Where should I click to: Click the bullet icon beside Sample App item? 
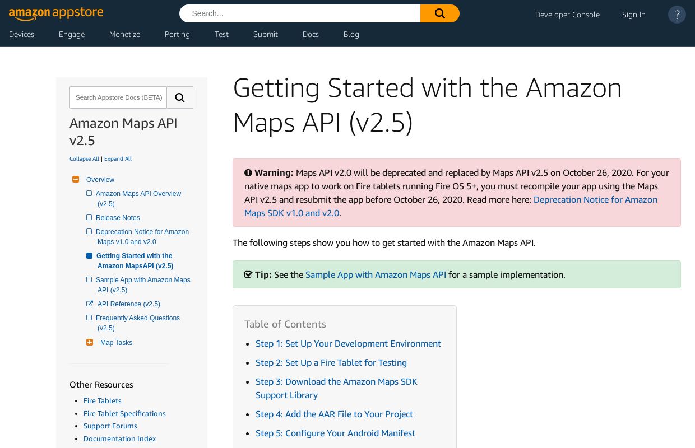(x=89, y=279)
